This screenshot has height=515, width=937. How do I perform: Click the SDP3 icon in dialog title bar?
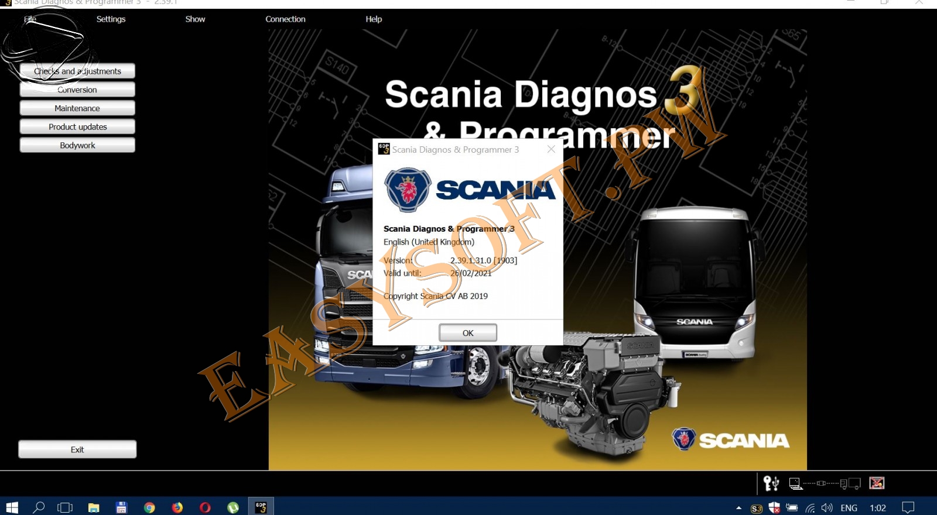tap(384, 149)
